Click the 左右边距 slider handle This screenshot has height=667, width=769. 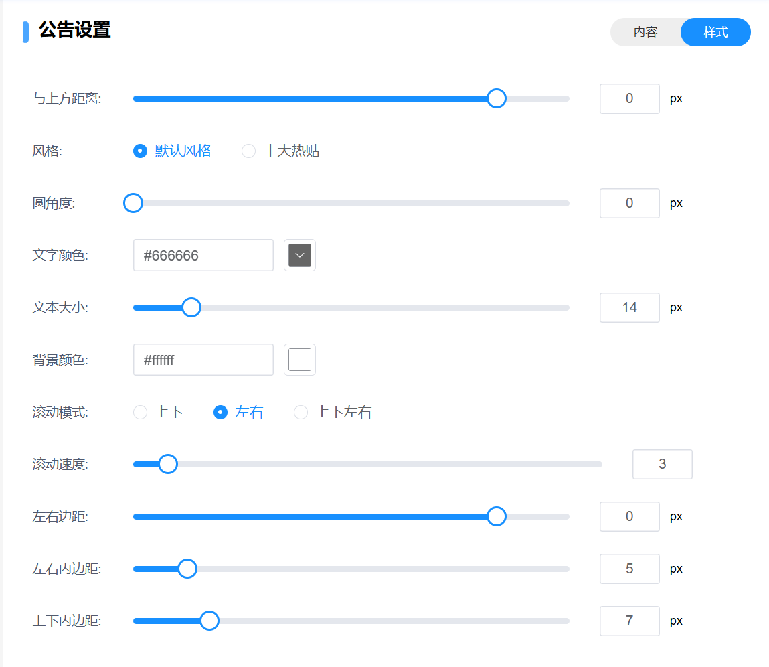point(496,516)
